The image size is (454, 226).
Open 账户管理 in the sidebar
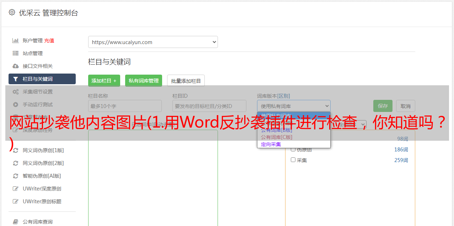click(33, 41)
